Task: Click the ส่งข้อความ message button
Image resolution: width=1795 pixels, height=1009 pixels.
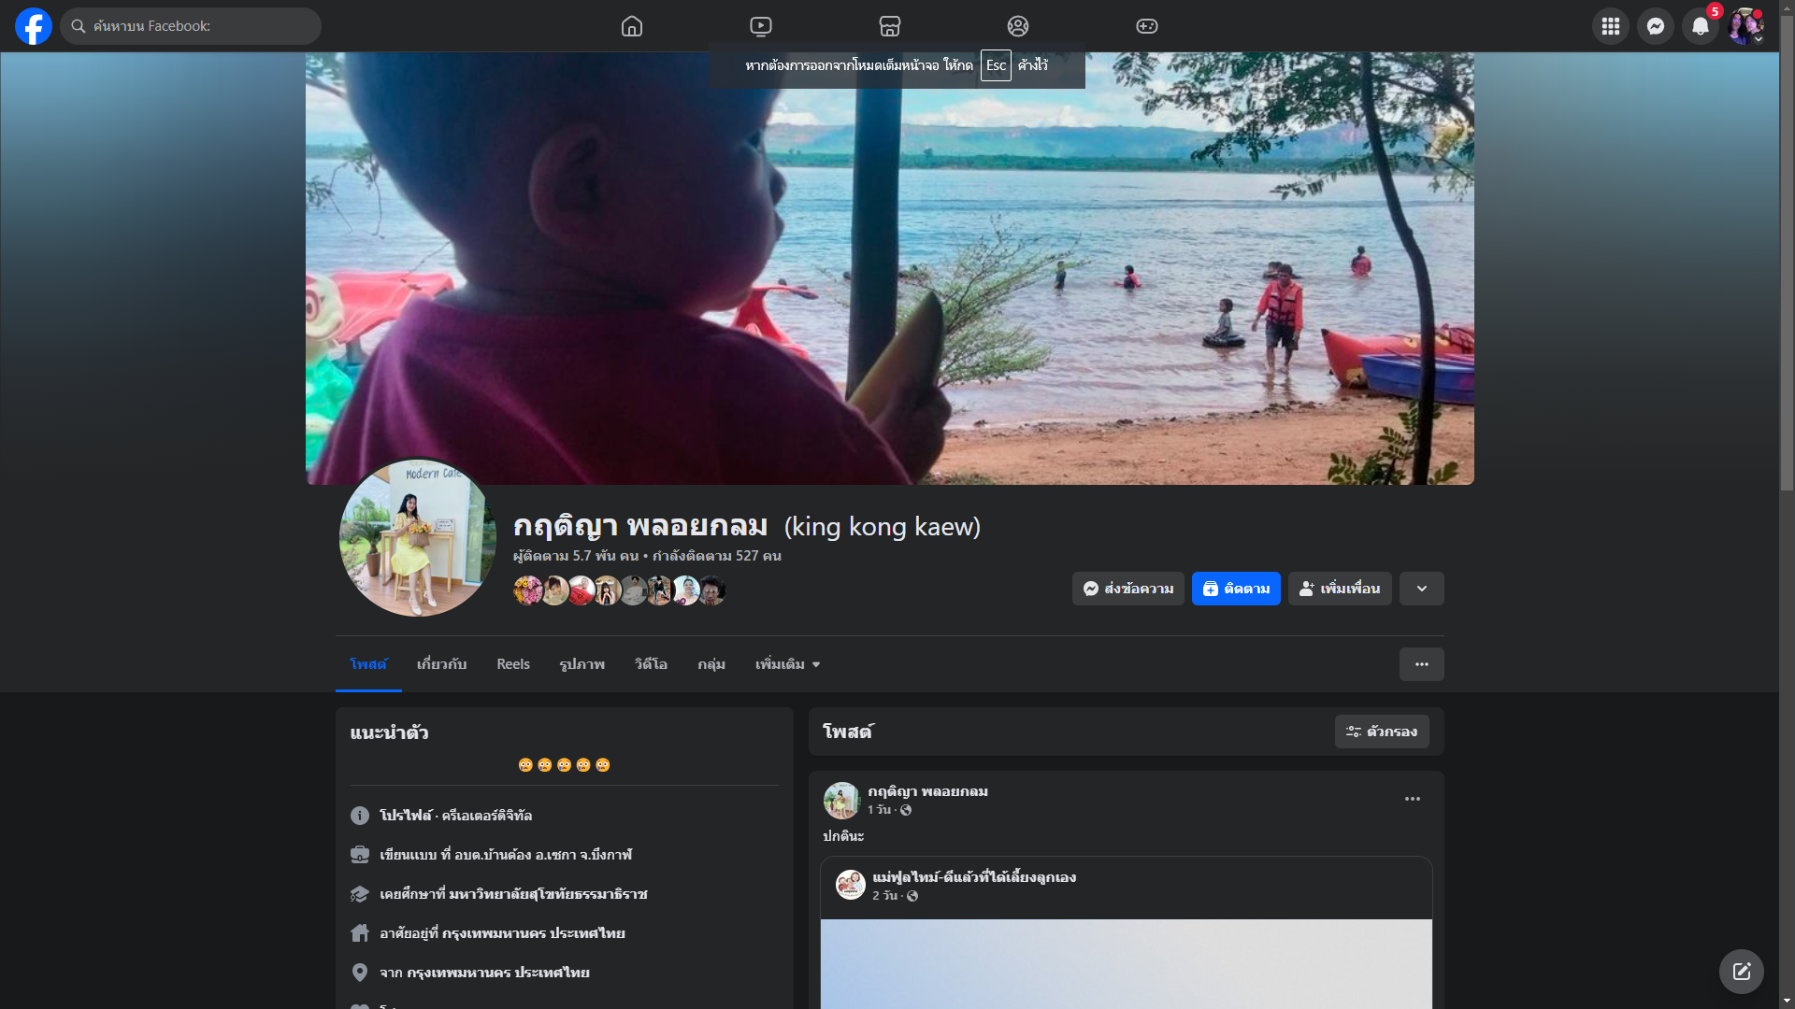Action: pyautogui.click(x=1127, y=589)
